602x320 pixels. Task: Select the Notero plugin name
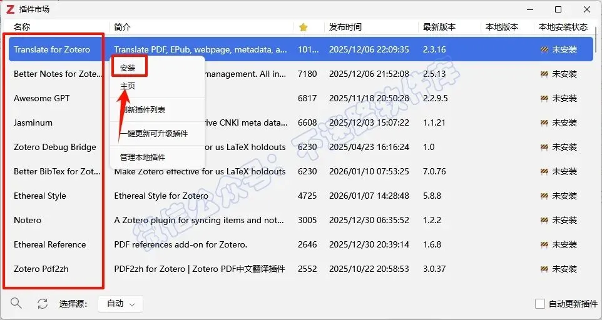point(28,221)
